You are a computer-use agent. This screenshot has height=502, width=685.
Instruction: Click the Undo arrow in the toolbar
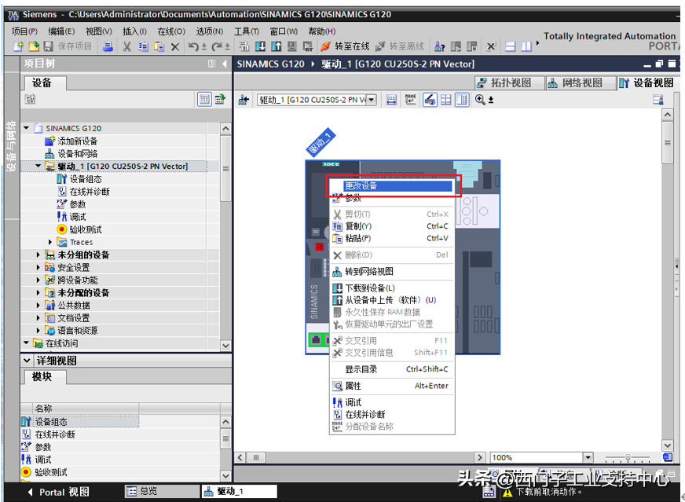(193, 46)
